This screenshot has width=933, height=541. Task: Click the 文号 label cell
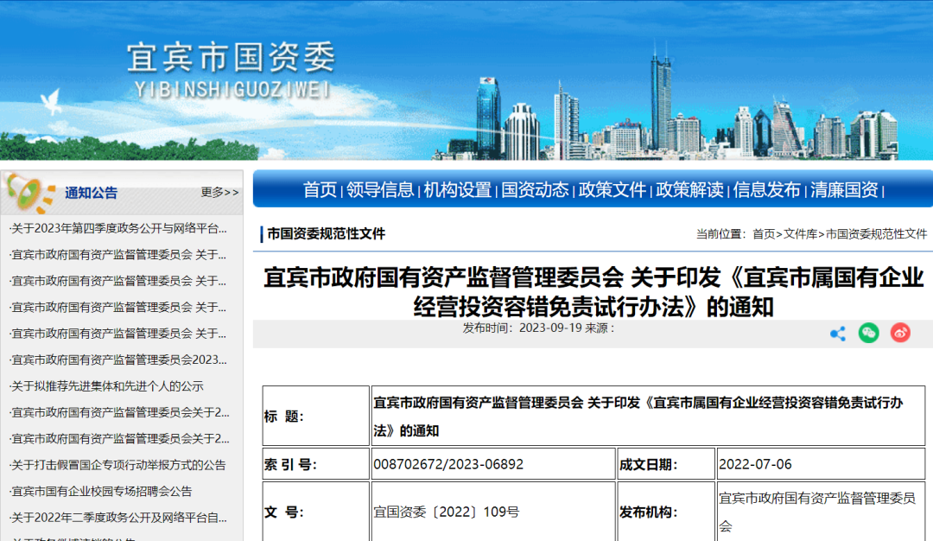click(316, 512)
